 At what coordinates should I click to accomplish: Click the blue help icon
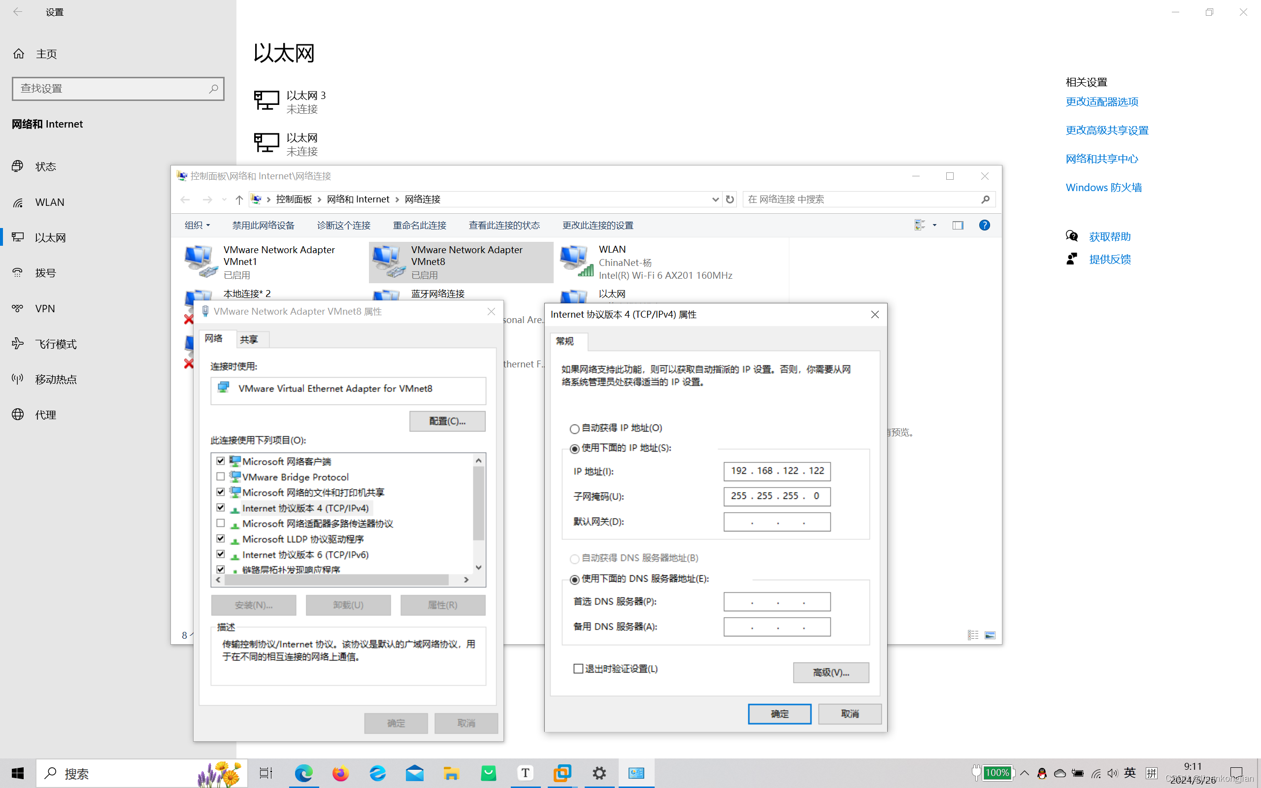(x=984, y=225)
